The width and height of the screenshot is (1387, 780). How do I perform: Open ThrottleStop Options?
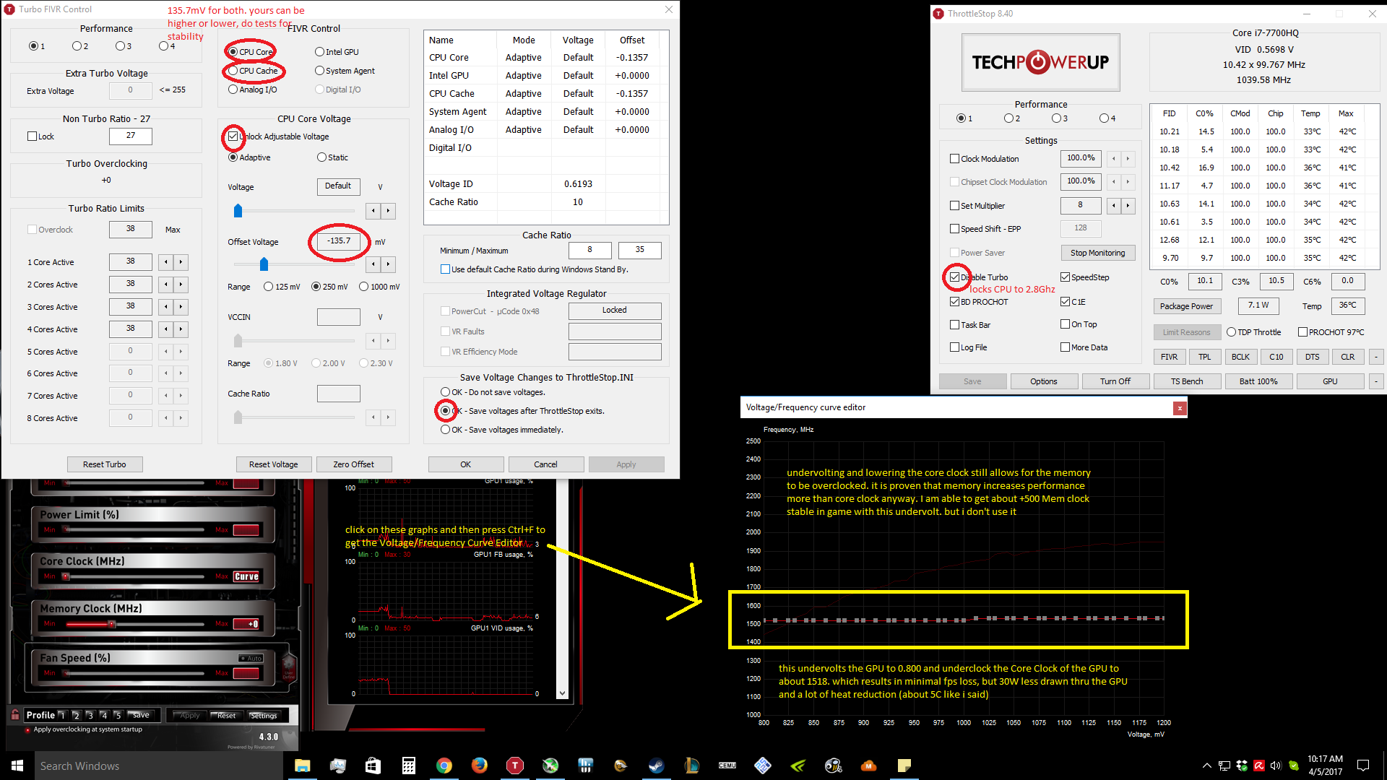(1043, 381)
